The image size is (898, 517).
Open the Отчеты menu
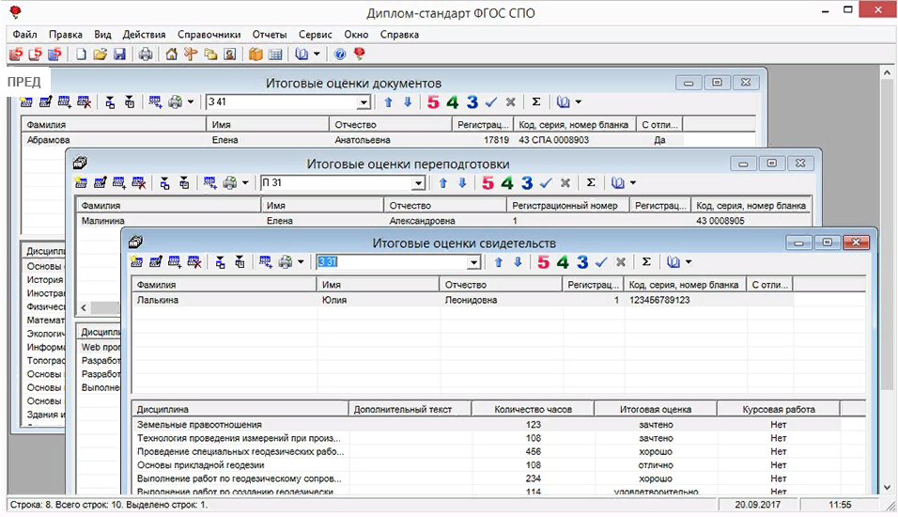coord(270,34)
